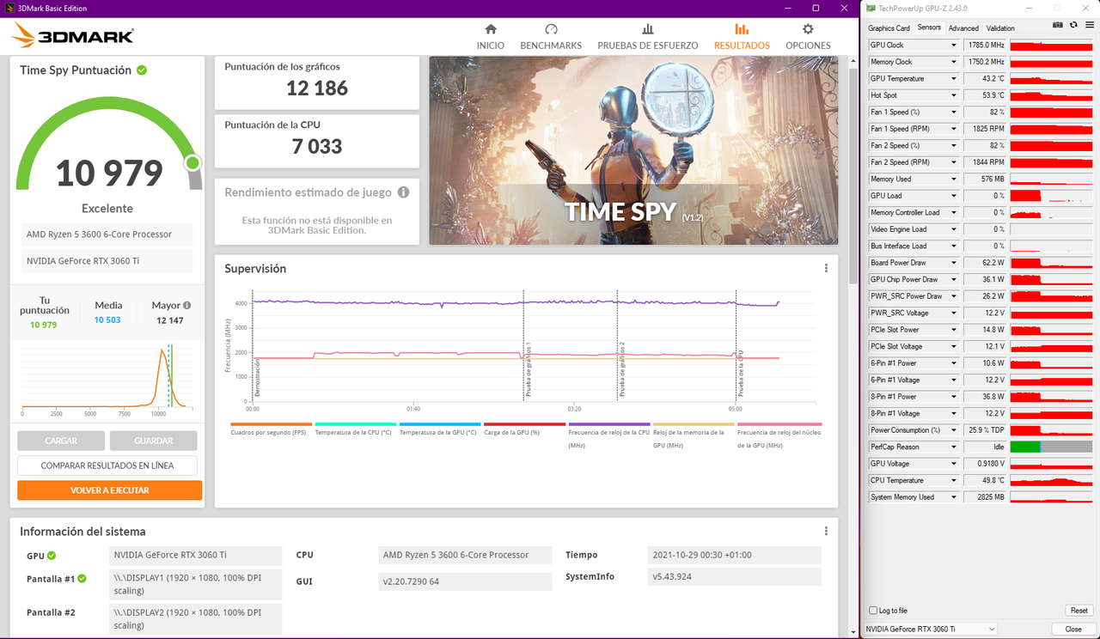Open the Memory Clock sensor dropdown
Image resolution: width=1100 pixels, height=639 pixels.
point(953,62)
